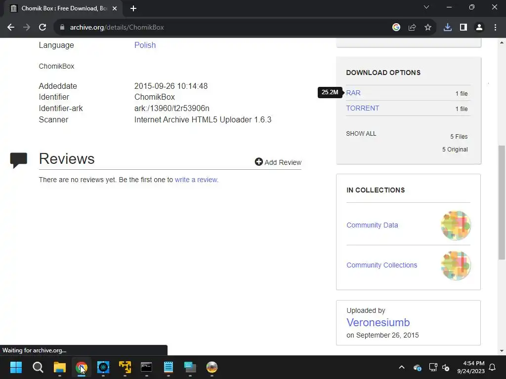Image resolution: width=506 pixels, height=379 pixels.
Task: Open the network tray icon
Action: click(433, 367)
